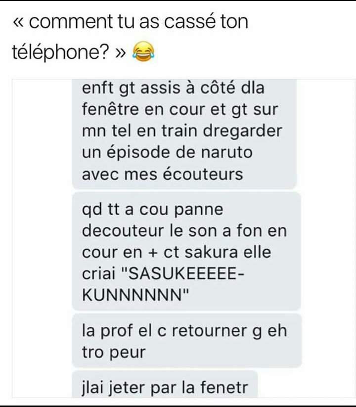Click the line 'fenêtre en cour et gt sur'
Image resolution: width=356 pixels, height=407 pixels.
[x=180, y=109]
